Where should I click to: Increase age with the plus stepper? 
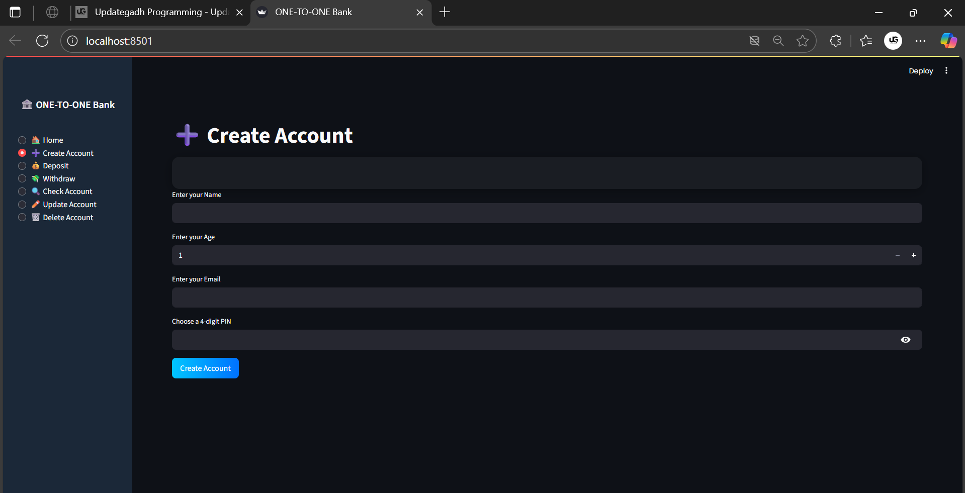pos(914,255)
